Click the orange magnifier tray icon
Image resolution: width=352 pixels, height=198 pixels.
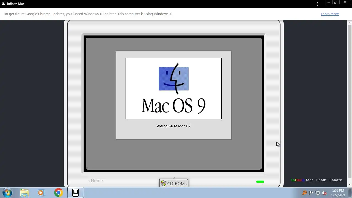304,193
